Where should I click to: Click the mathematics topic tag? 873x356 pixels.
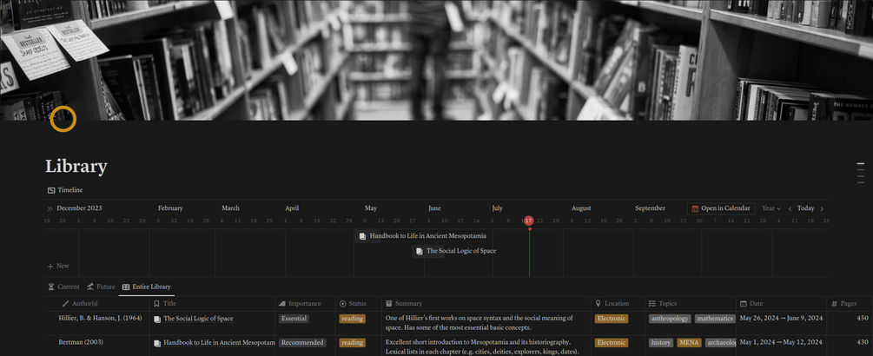[715, 319]
